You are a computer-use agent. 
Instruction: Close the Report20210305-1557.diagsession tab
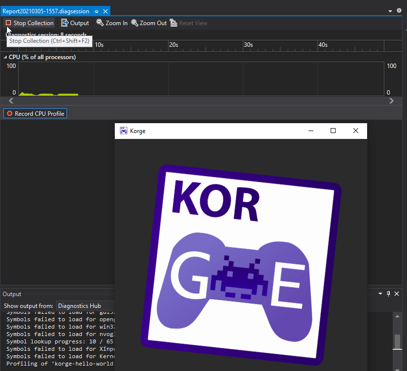tap(105, 11)
